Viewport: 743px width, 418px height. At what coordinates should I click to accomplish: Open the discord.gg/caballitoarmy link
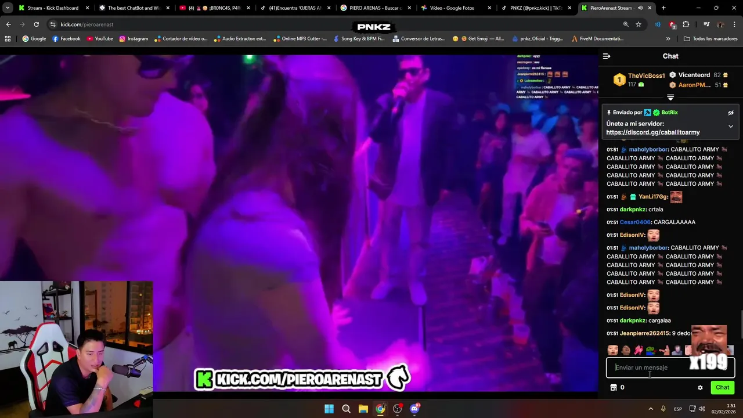653,132
